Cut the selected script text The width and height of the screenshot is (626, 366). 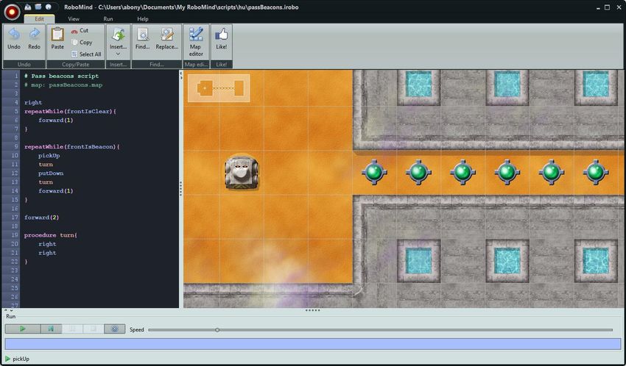coord(80,30)
